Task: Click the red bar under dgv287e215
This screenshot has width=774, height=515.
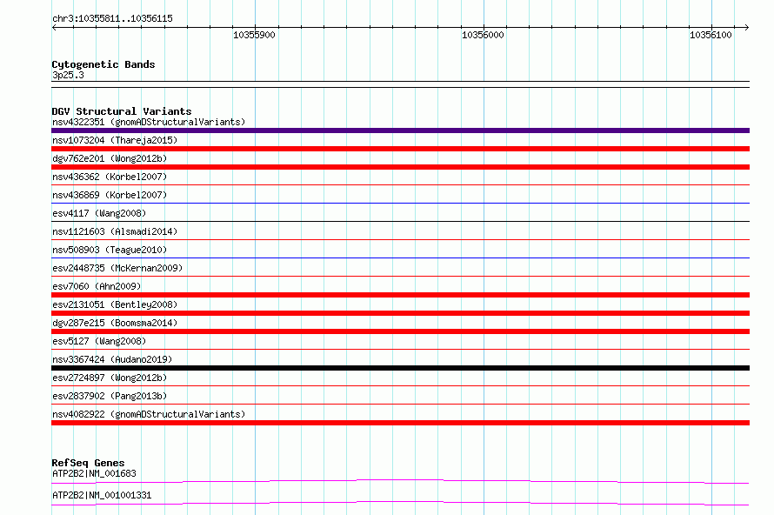Action: 400,331
